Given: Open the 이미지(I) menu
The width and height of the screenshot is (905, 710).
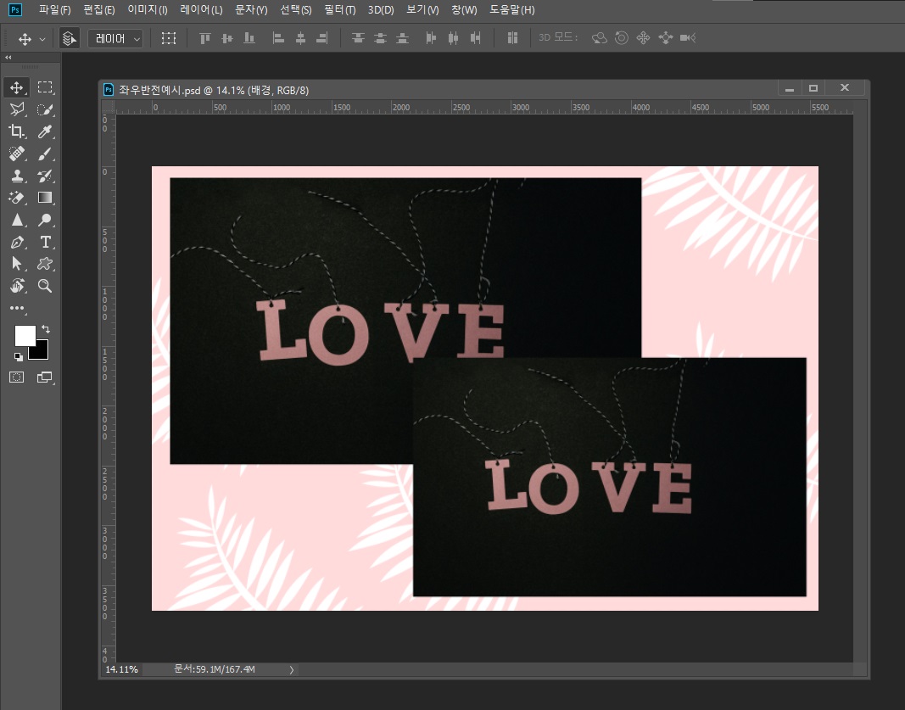Looking at the screenshot, I should tap(148, 10).
